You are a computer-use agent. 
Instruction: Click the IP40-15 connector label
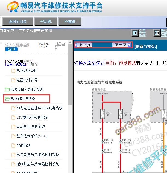(126, 150)
